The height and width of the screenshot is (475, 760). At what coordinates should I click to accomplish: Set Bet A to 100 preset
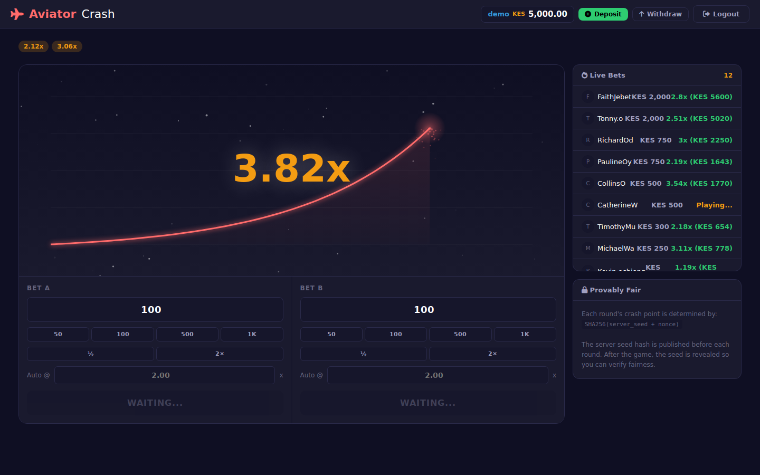[123, 335]
